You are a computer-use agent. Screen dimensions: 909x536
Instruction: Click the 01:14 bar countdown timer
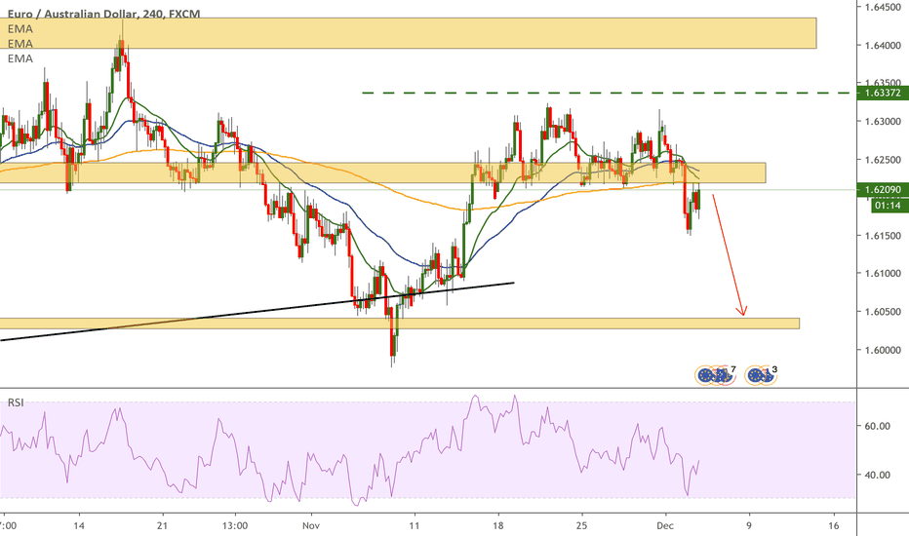(x=882, y=205)
